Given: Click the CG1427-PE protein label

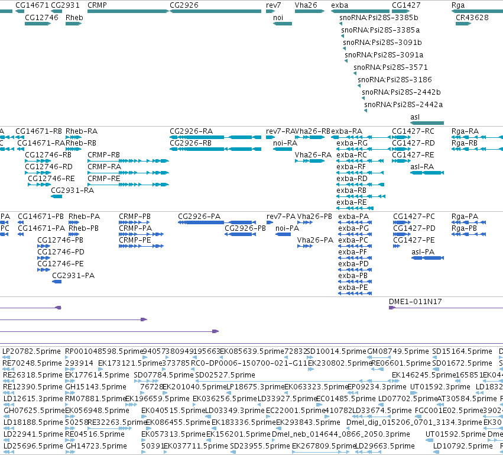Looking at the screenshot, I should (414, 240).
